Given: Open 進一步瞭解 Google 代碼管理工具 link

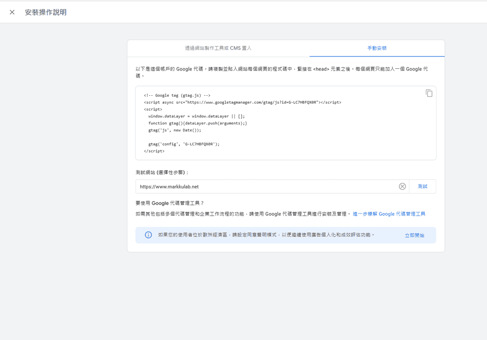Looking at the screenshot, I should tap(389, 214).
